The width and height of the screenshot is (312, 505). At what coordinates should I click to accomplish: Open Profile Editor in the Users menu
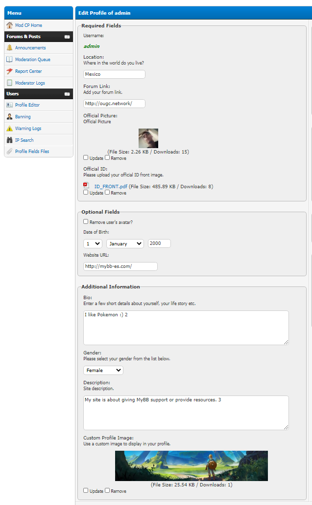click(x=27, y=105)
